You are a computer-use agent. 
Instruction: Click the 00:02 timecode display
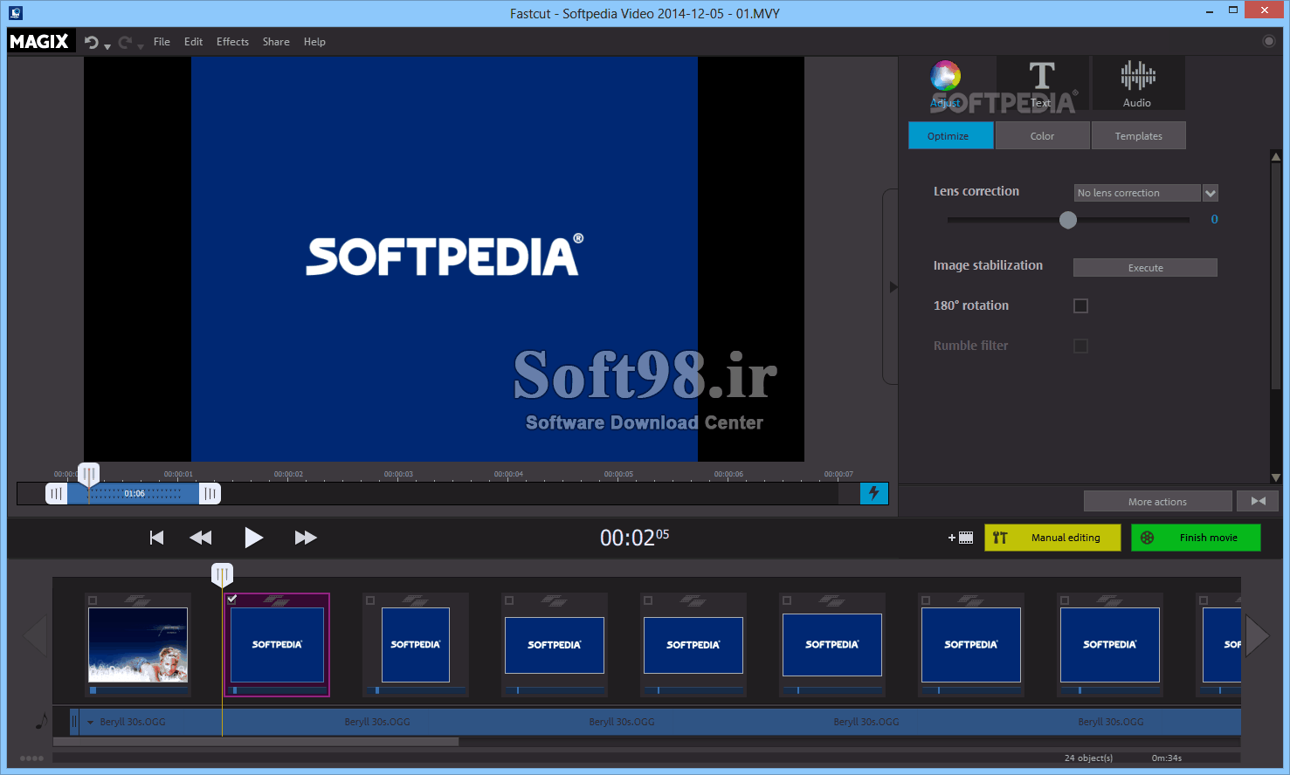[634, 538]
